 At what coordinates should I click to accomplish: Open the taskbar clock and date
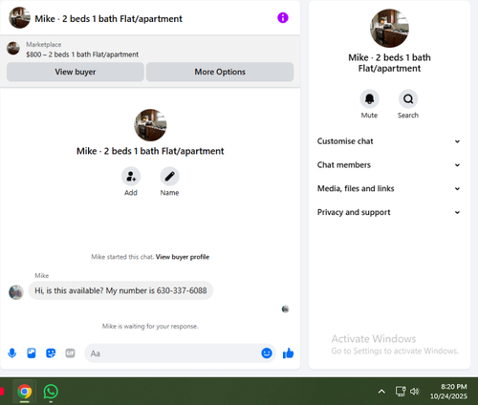(449, 392)
